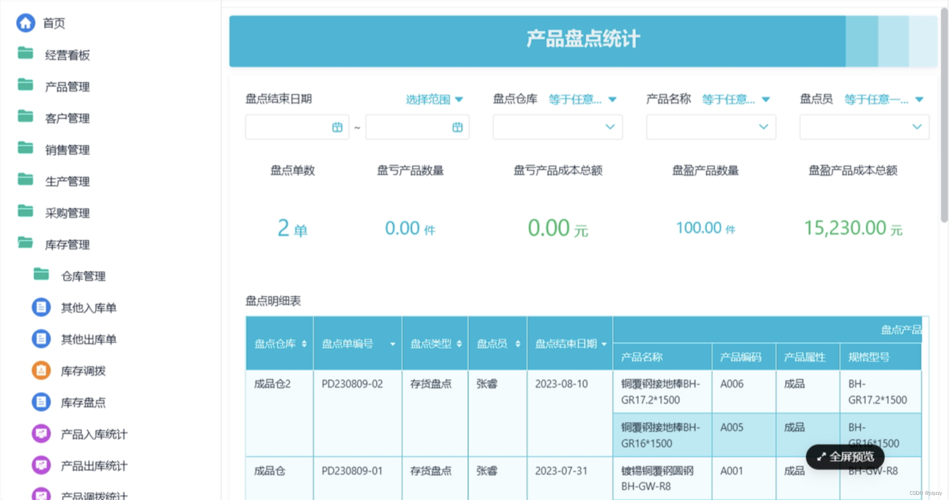This screenshot has width=949, height=500.
Task: Click the end date input field
Action: [x=417, y=127]
